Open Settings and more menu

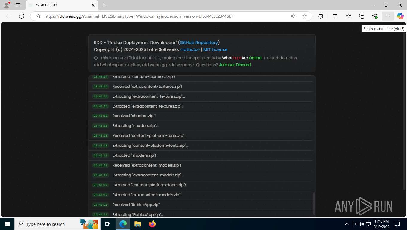coord(388,16)
